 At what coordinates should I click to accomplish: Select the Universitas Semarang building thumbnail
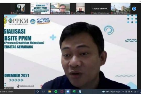(x=121, y=9)
